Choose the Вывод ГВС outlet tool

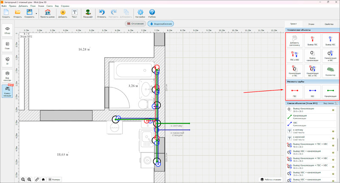(x=312, y=40)
